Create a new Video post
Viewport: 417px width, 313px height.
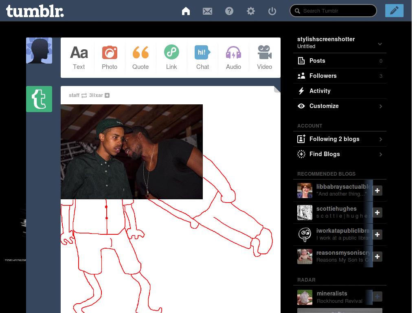pos(264,58)
